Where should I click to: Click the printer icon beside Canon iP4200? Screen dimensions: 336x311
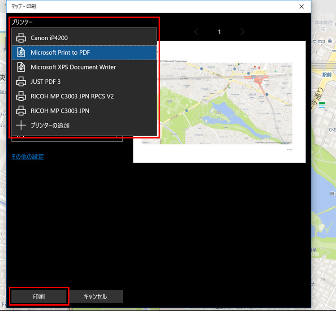(21, 38)
